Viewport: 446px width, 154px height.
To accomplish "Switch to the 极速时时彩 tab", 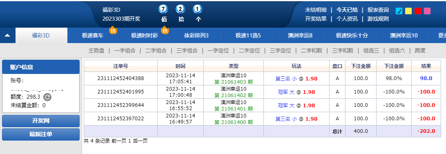I will click(145, 35).
